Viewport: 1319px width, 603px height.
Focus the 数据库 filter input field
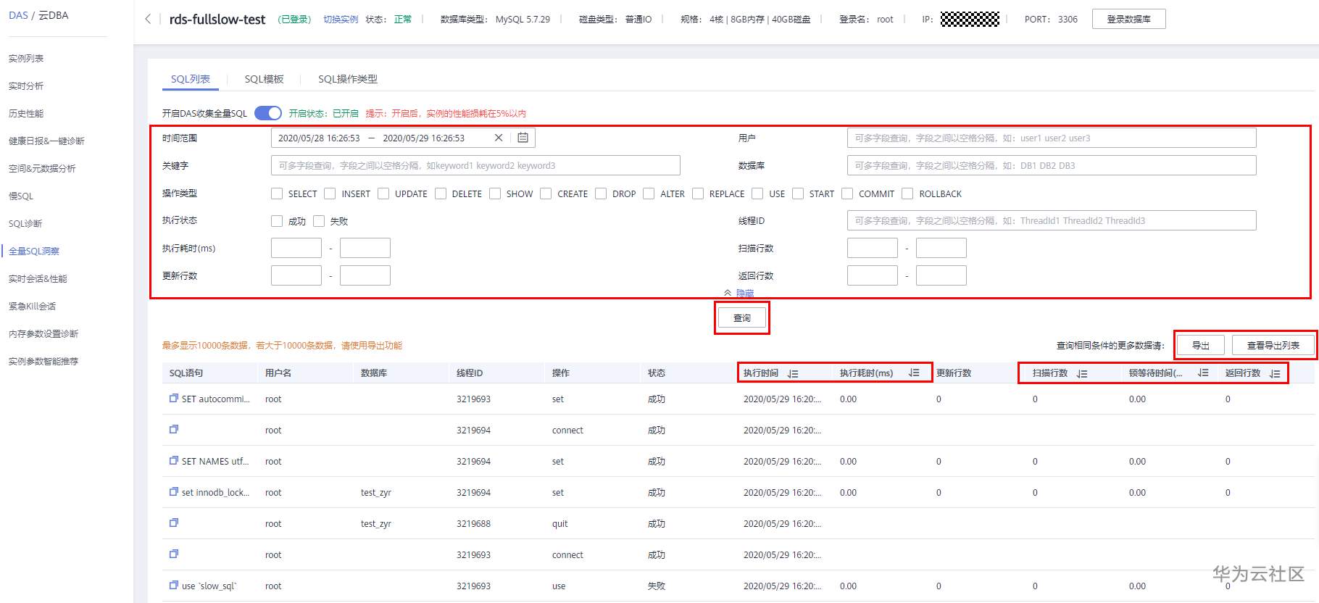coord(1052,165)
